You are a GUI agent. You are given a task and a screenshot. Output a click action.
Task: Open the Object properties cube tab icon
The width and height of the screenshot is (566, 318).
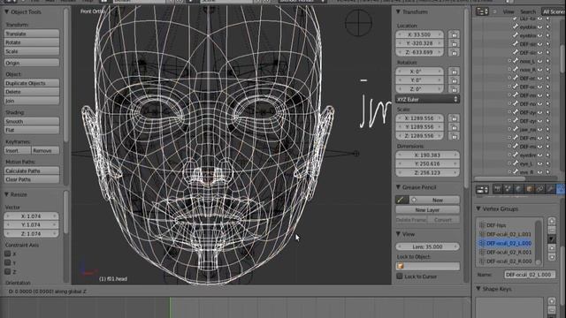529,189
